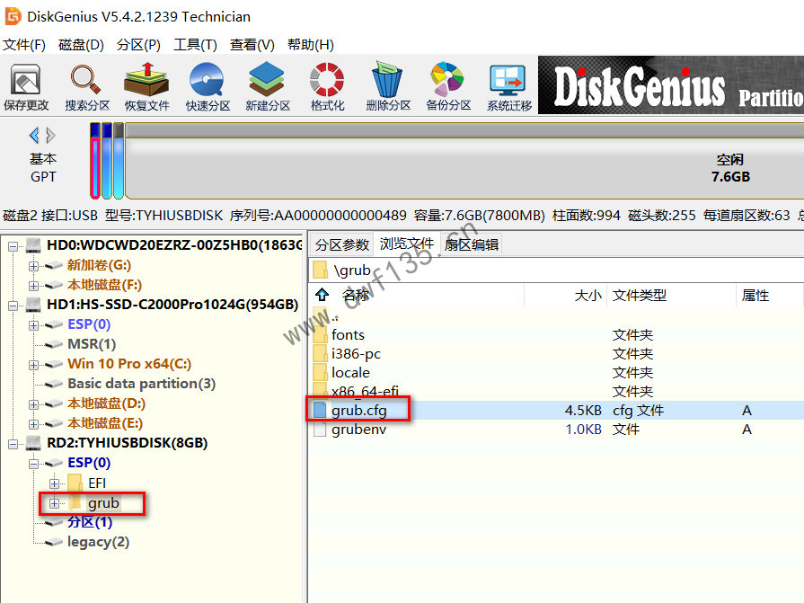The height and width of the screenshot is (603, 804).
Task: Expand the 新加卷(G:) partition node
Action: [33, 266]
